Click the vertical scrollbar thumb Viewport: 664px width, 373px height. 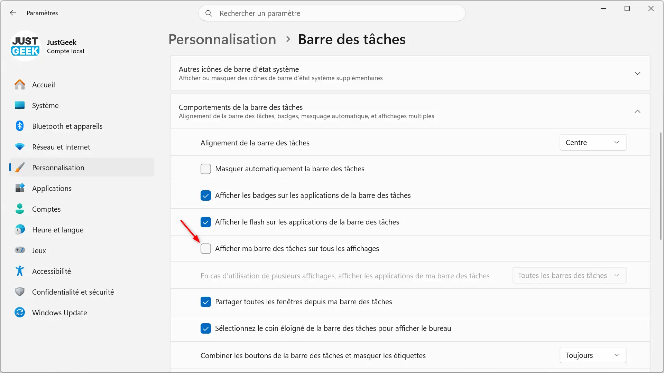point(661,186)
